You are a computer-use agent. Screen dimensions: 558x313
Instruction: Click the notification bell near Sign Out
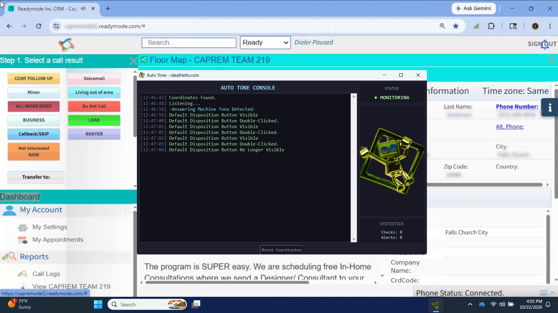tap(545, 44)
